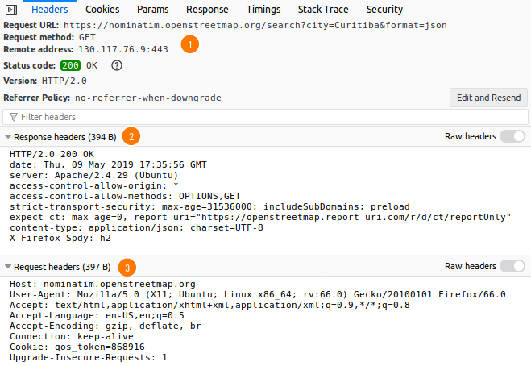The height and width of the screenshot is (366, 531).
Task: Switch to the Cookies tab
Action: click(102, 10)
